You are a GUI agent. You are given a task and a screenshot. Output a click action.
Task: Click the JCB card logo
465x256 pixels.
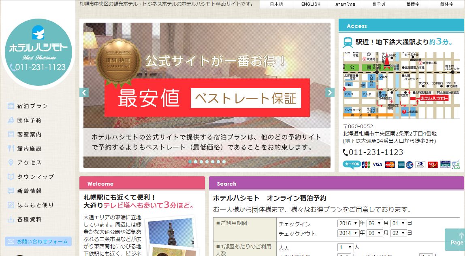[366, 165]
